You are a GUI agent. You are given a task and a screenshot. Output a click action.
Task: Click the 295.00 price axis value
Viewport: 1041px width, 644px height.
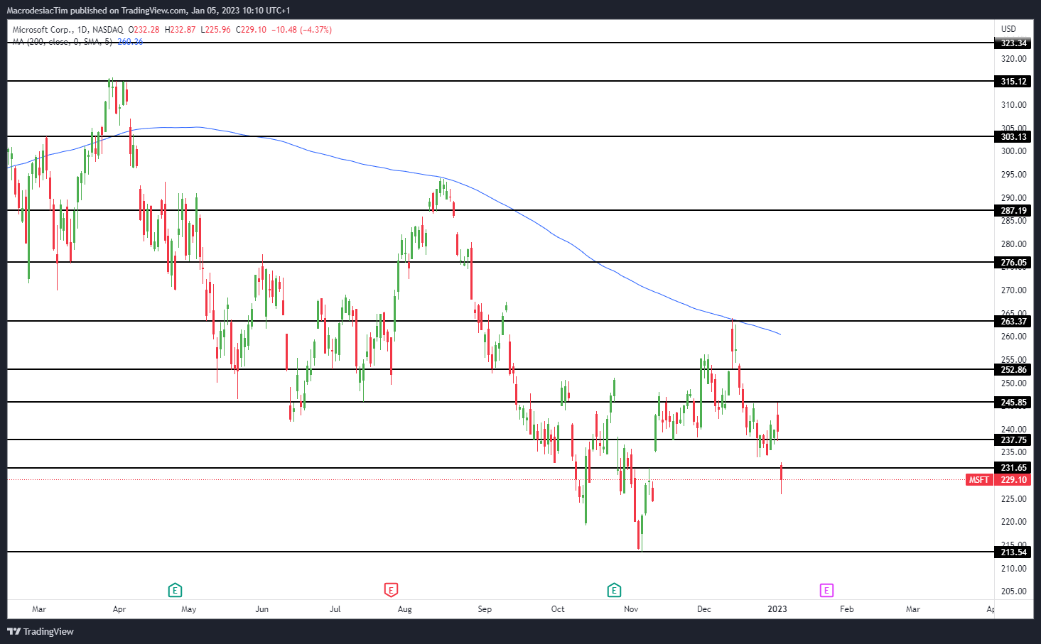point(1013,175)
